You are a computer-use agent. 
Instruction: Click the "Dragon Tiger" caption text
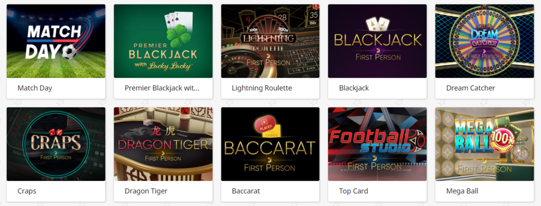146,191
